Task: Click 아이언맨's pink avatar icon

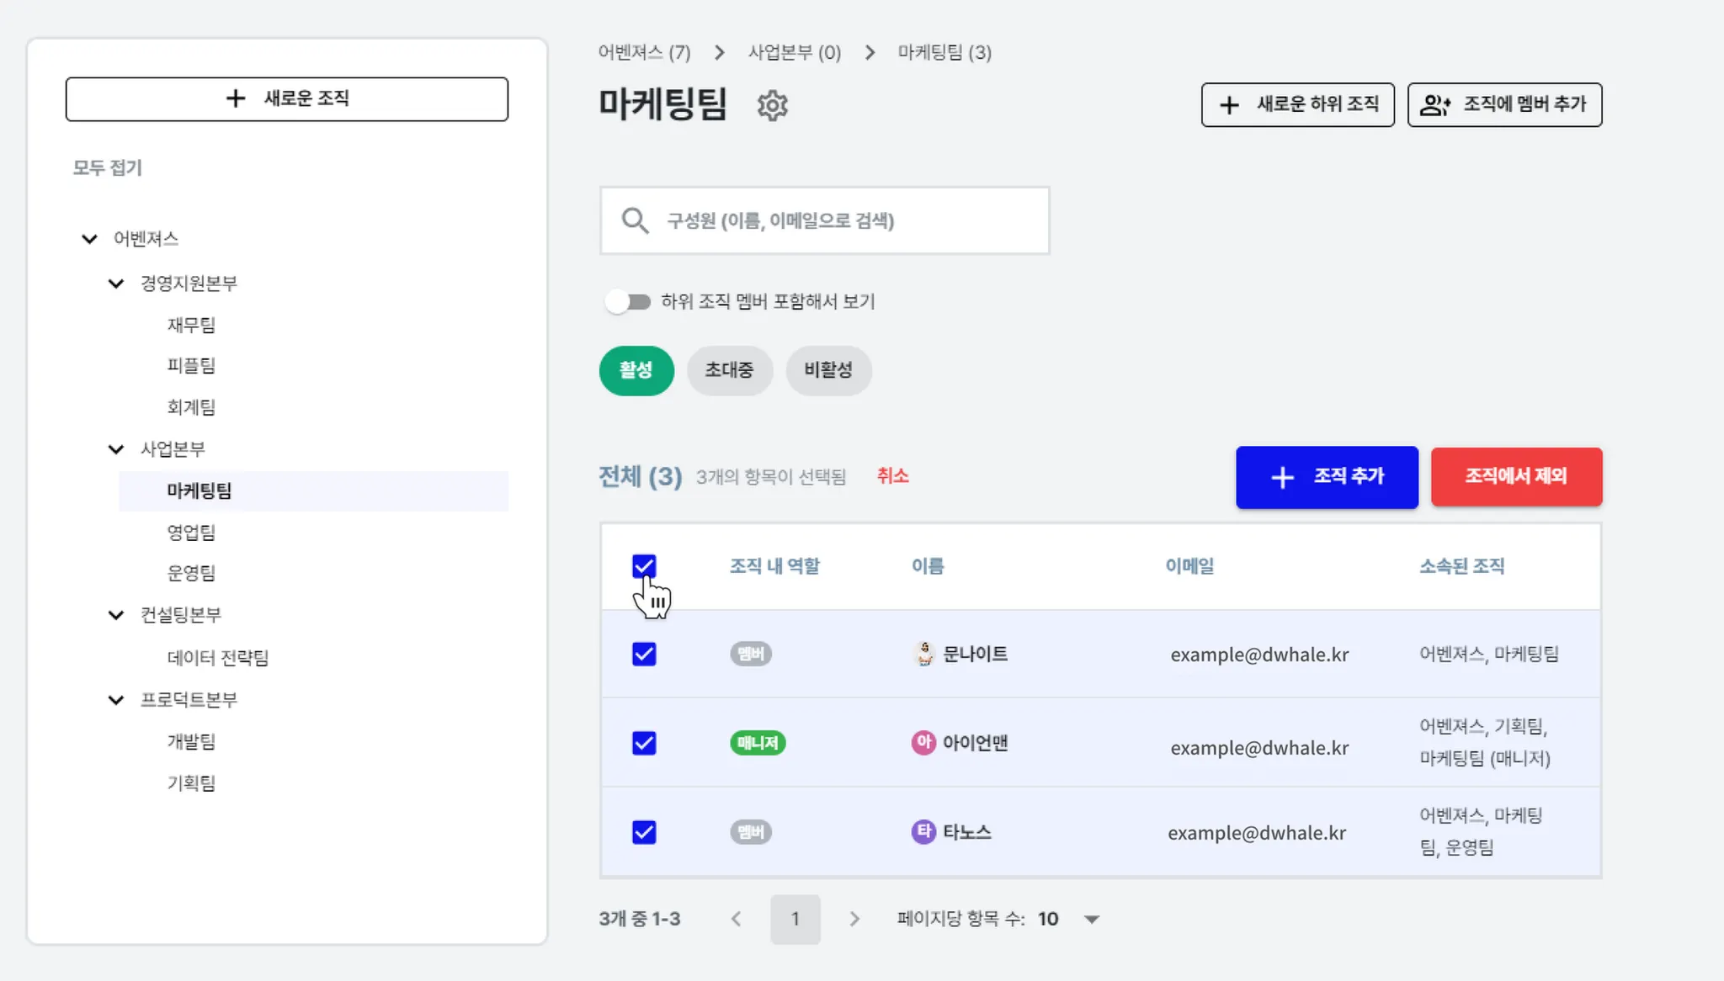Action: pyautogui.click(x=923, y=742)
